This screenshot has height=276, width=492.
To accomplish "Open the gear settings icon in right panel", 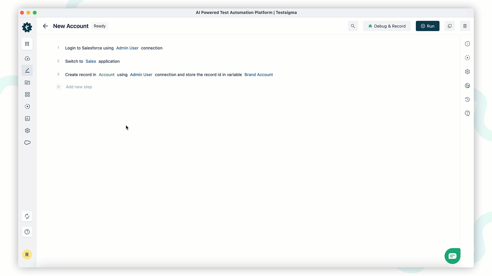I will point(467,72).
